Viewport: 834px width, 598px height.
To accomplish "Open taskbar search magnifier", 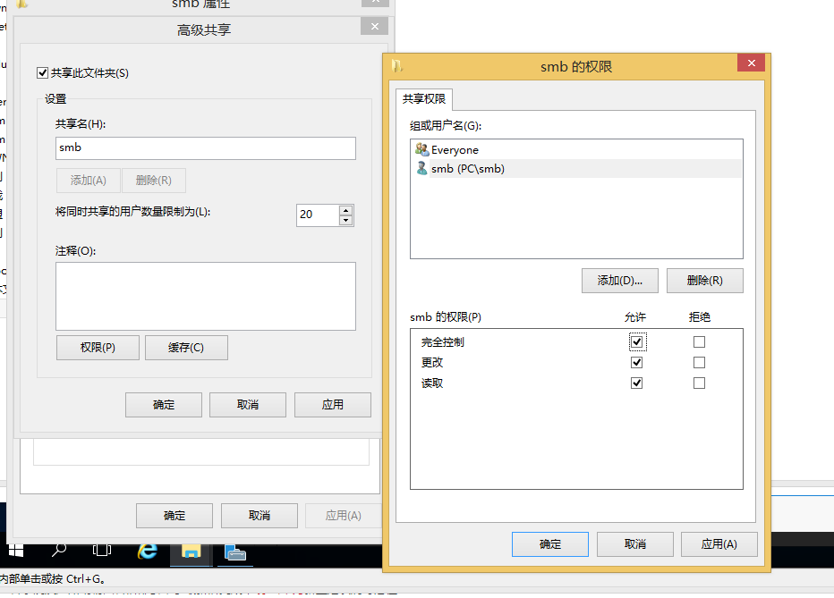I will 59,550.
